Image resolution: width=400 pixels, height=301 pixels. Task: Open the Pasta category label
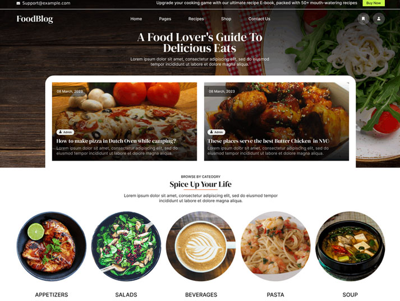[275, 295]
